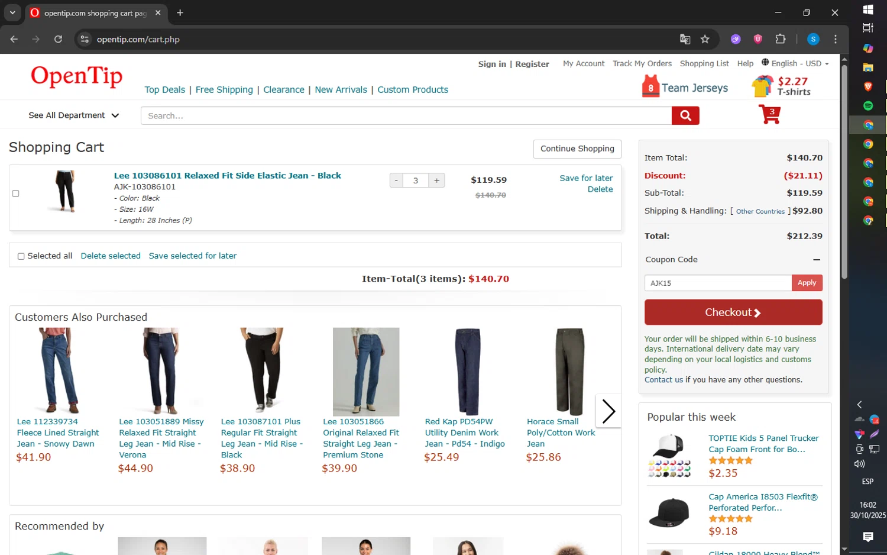Click Delete selected link
Image resolution: width=887 pixels, height=555 pixels.
(111, 256)
